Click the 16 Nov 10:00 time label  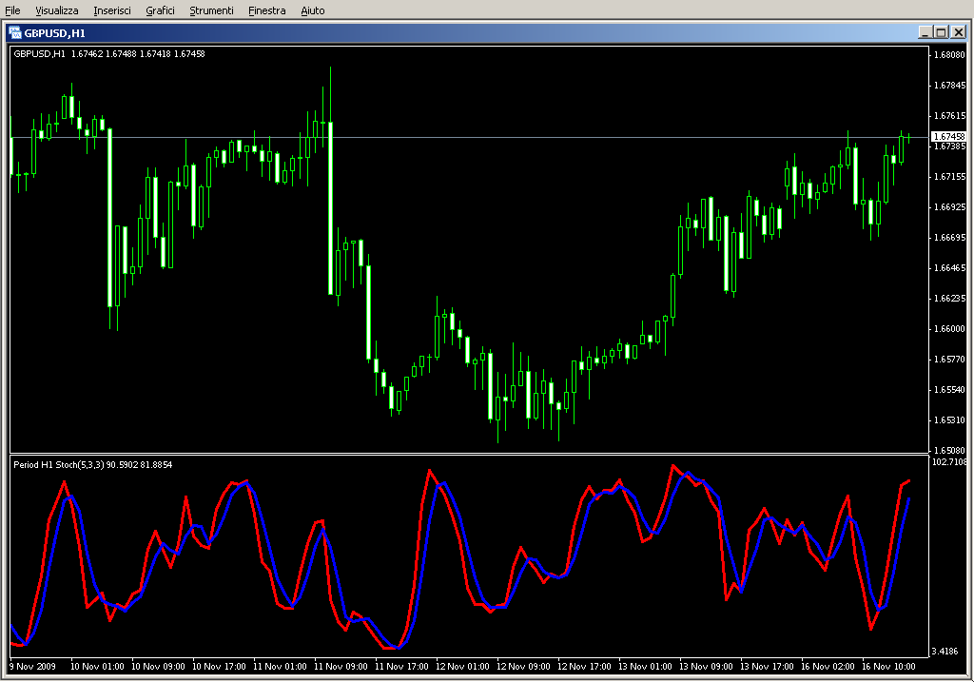pyautogui.click(x=888, y=667)
